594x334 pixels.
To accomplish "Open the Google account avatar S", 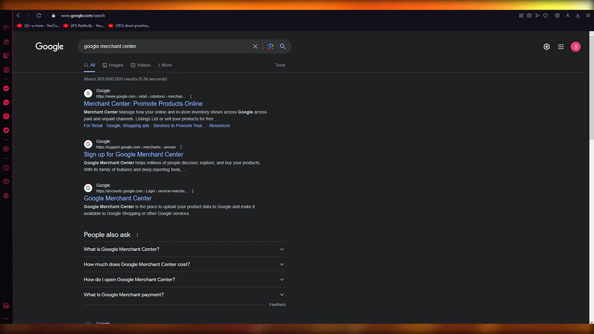I will pos(576,47).
